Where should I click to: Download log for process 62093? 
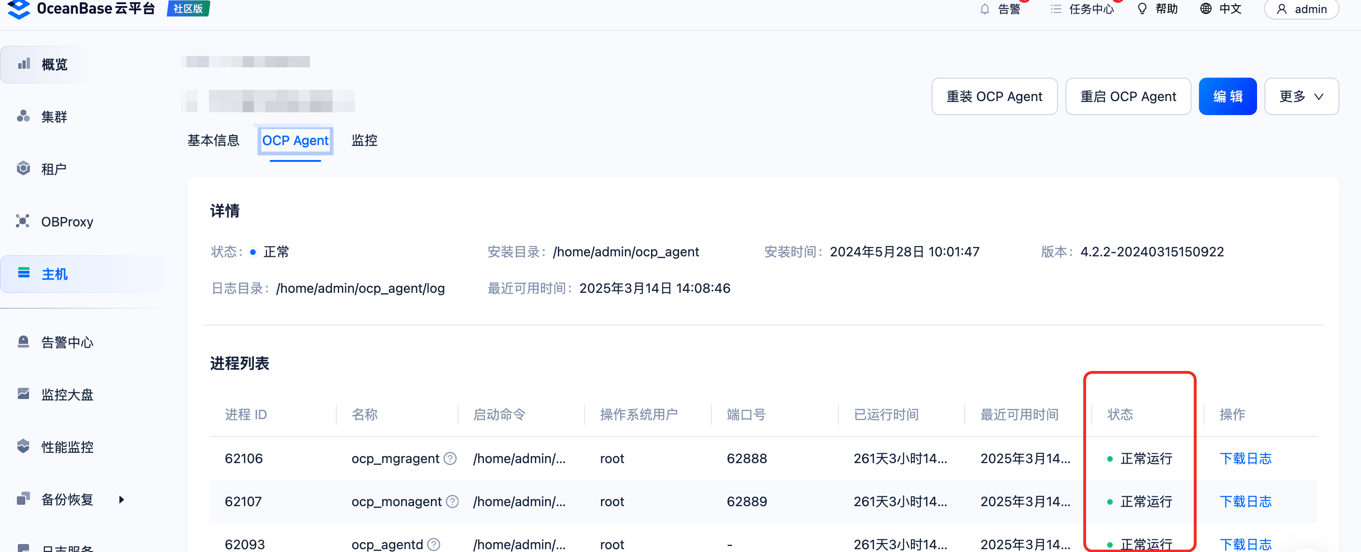tap(1245, 544)
